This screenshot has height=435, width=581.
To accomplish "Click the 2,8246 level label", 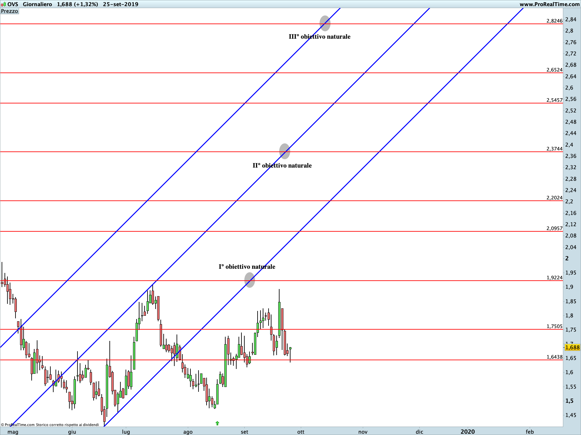I will (554, 21).
